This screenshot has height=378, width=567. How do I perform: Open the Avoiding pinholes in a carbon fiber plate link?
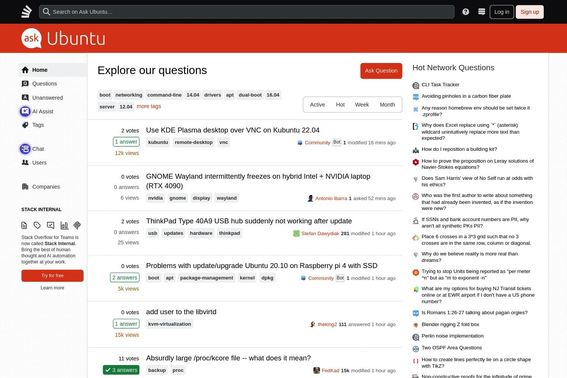pos(466,96)
